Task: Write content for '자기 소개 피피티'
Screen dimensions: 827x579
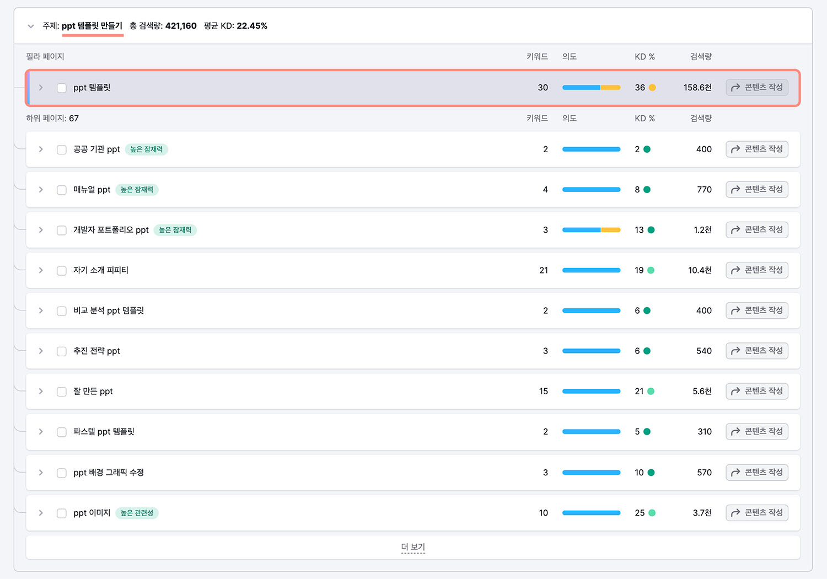Action: click(x=757, y=270)
